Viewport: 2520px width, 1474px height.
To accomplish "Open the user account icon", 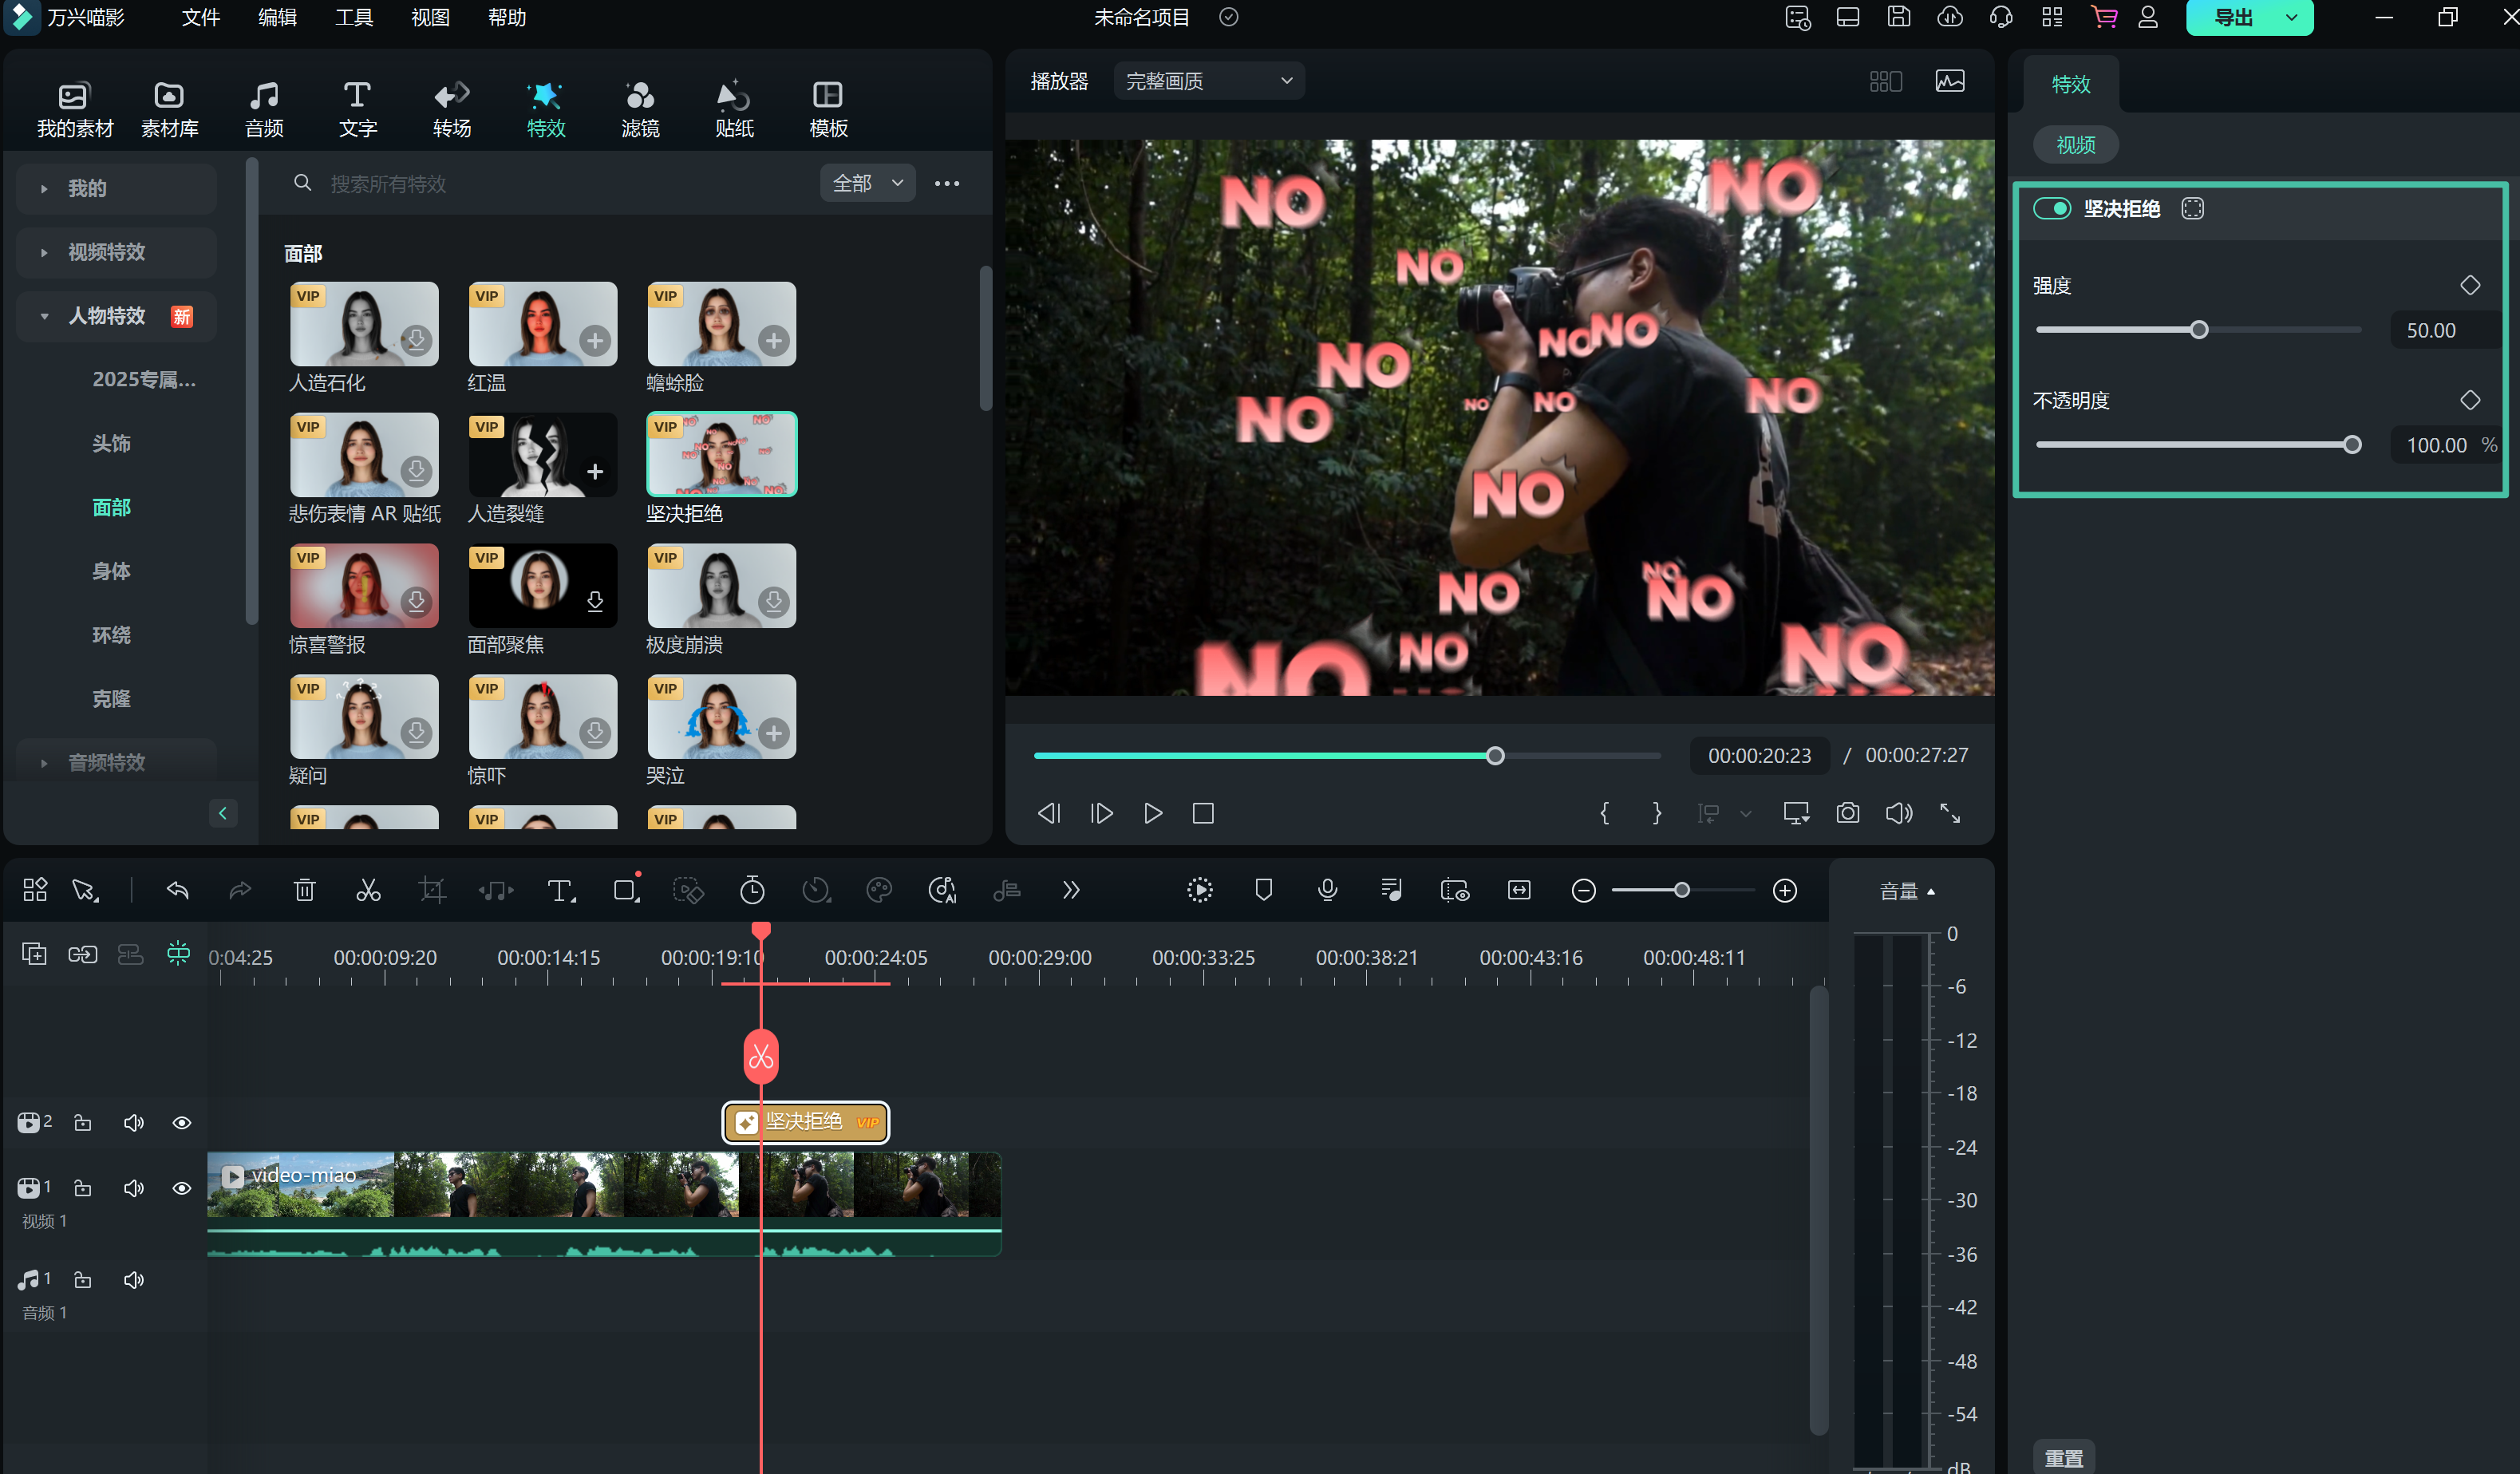I will 2148,17.
